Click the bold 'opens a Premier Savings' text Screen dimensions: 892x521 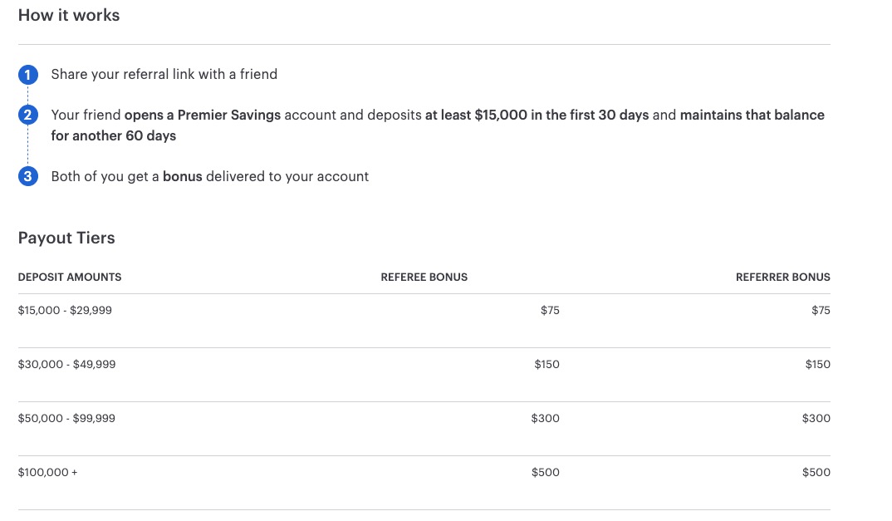click(202, 115)
